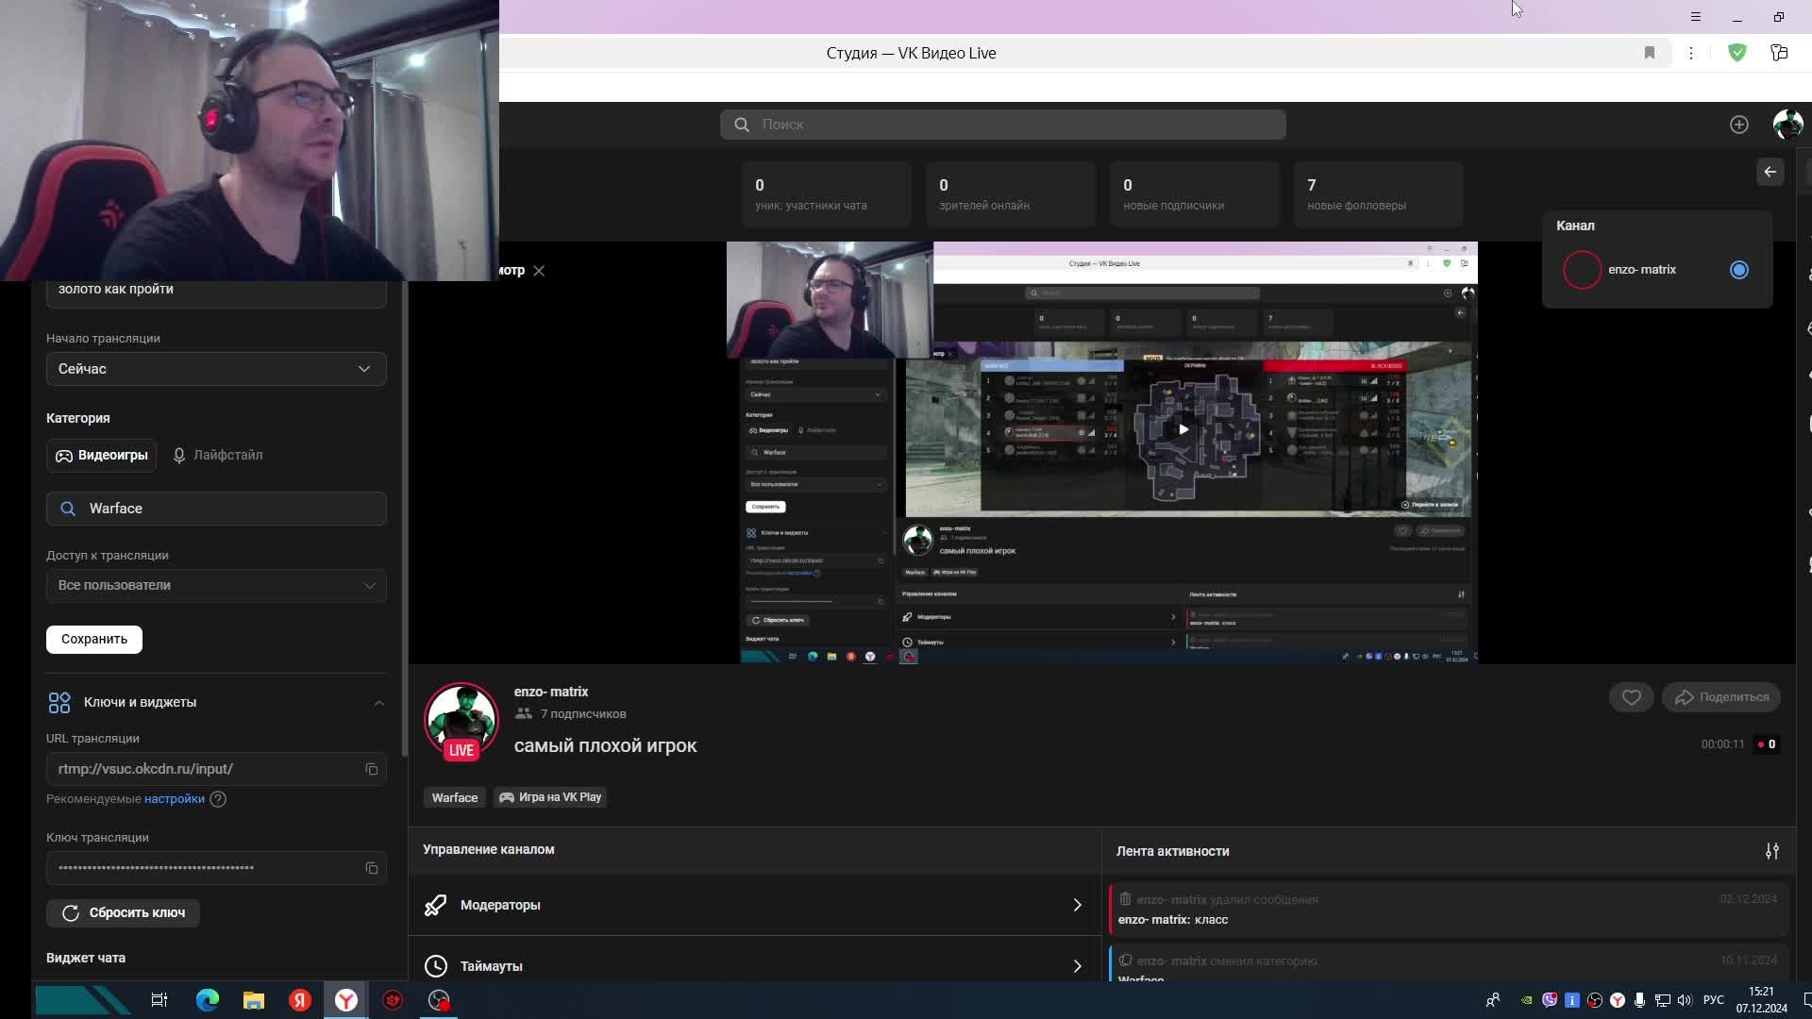
Task: Open the volume control in tray
Action: (1685, 1000)
